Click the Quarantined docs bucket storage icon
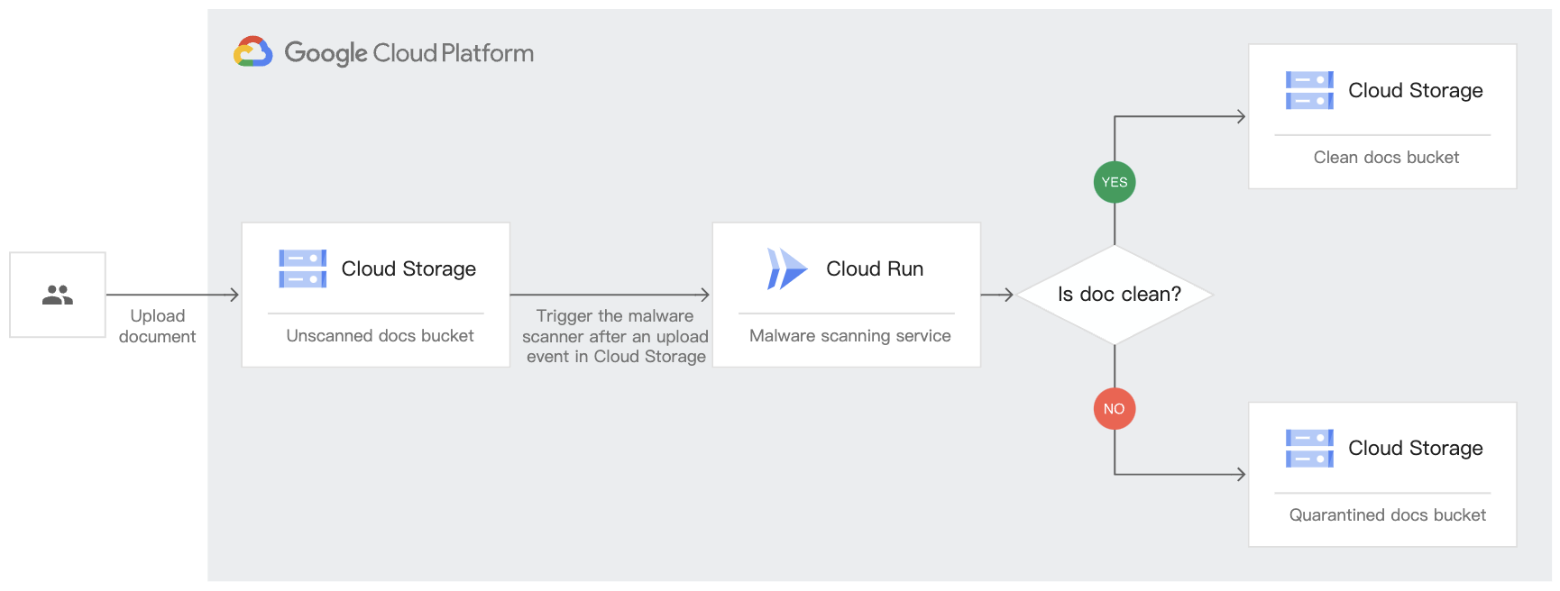 tap(1308, 448)
